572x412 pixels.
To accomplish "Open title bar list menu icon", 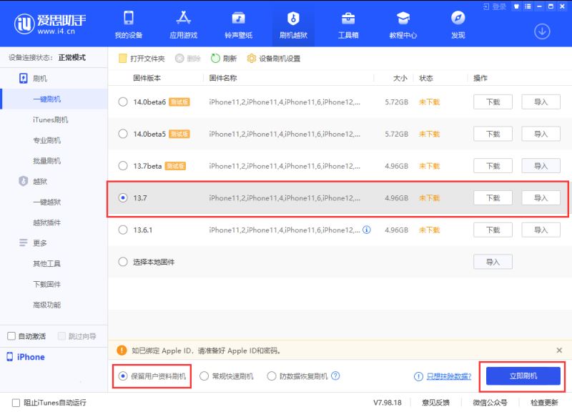I will [x=528, y=6].
